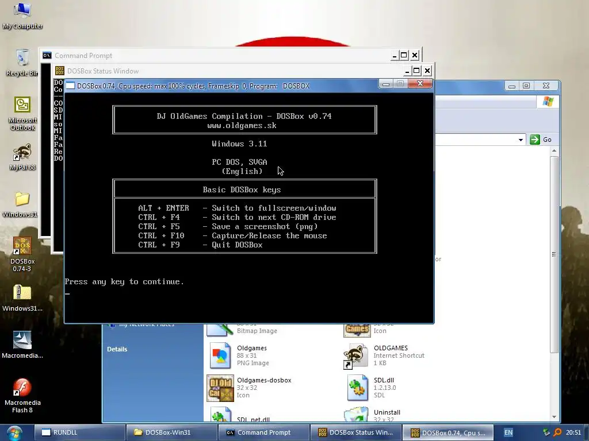Open the Macromedia desktop icon
Screen dimensions: 589x441
click(22, 345)
